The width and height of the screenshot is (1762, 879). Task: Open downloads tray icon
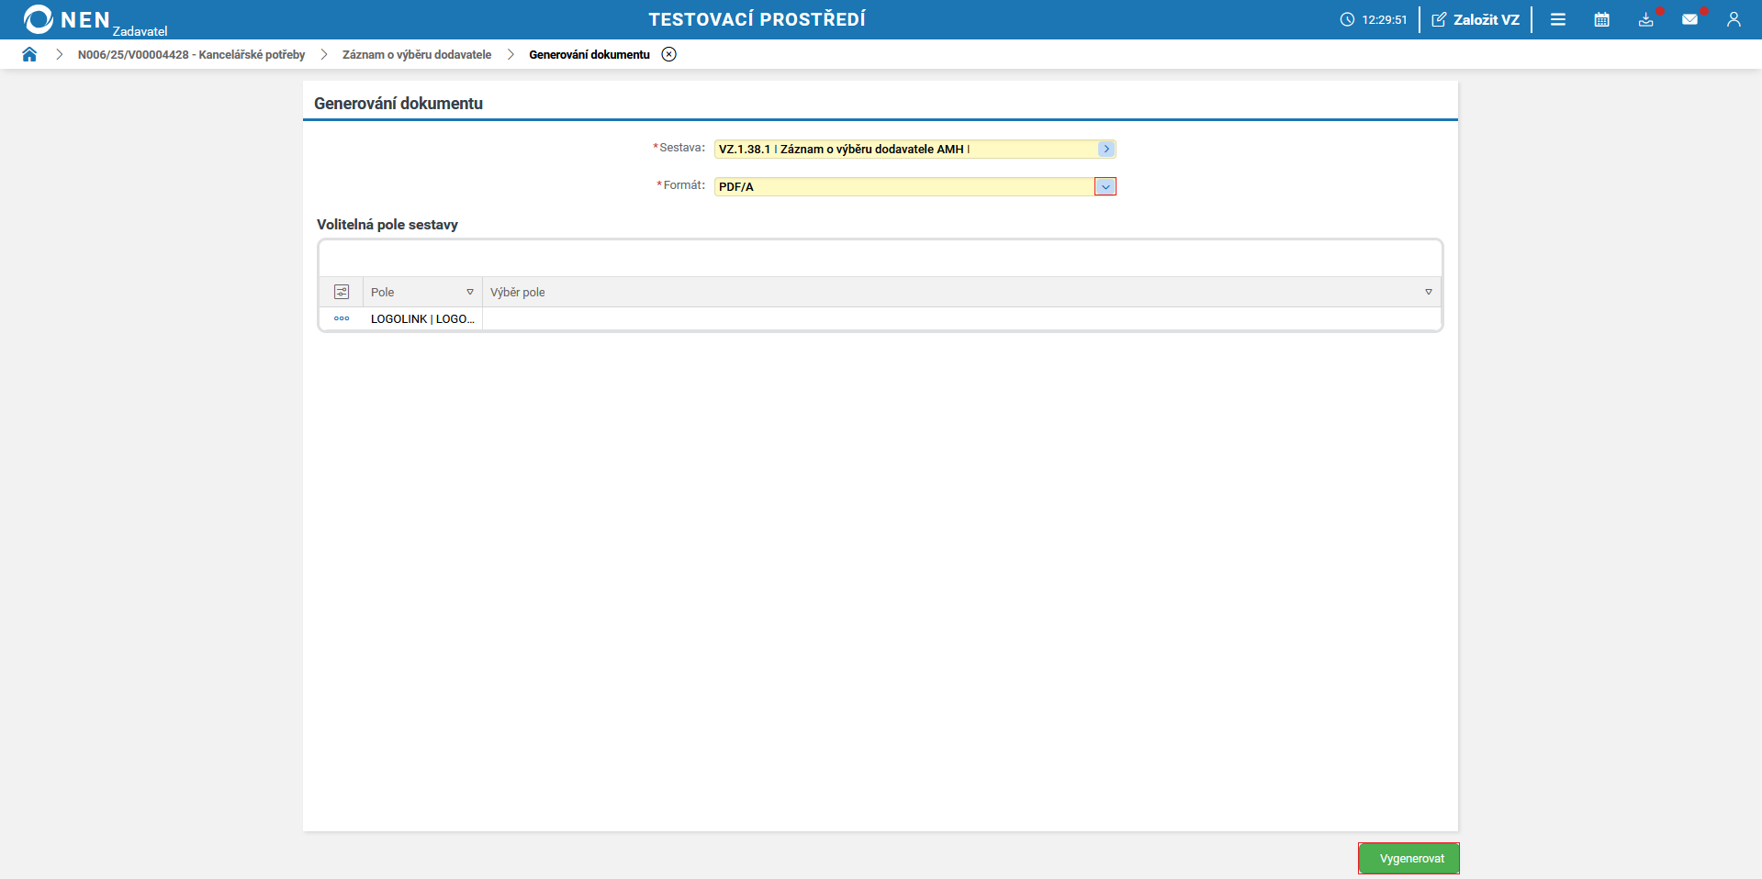[1646, 19]
